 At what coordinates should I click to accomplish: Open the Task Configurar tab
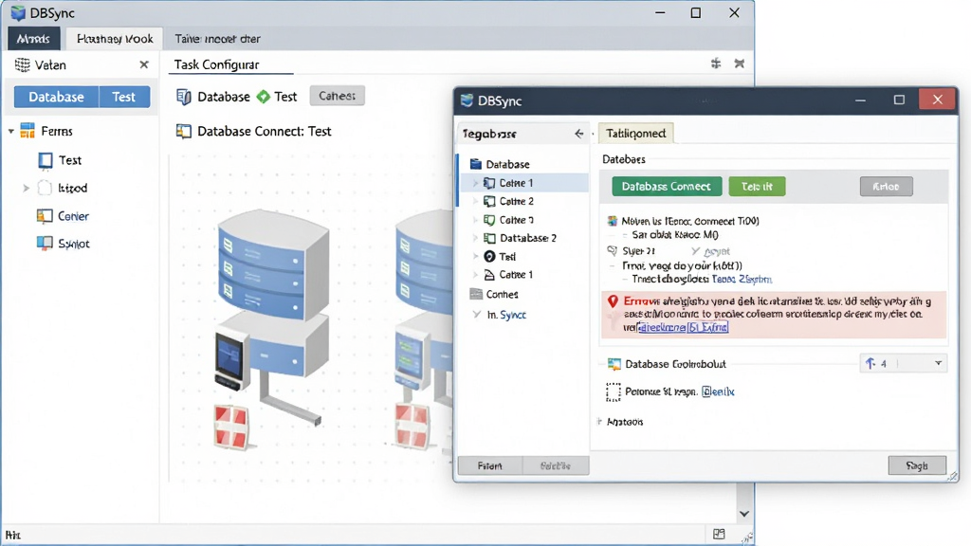[216, 64]
